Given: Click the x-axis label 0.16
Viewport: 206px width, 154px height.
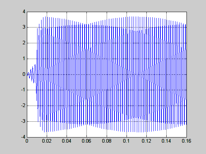Looking at the screenshot, I should click(x=187, y=141).
